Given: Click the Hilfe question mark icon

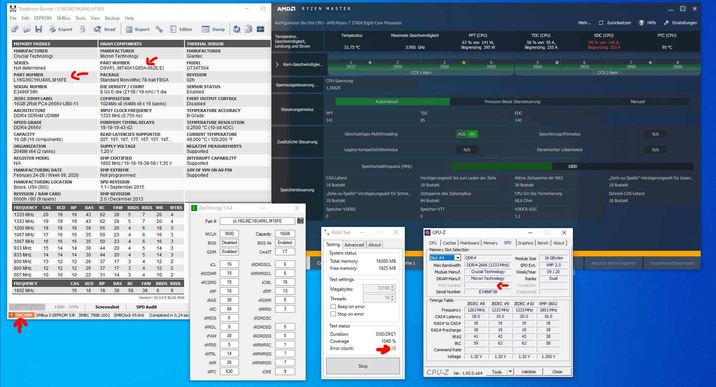Looking at the screenshot, I should (641, 23).
